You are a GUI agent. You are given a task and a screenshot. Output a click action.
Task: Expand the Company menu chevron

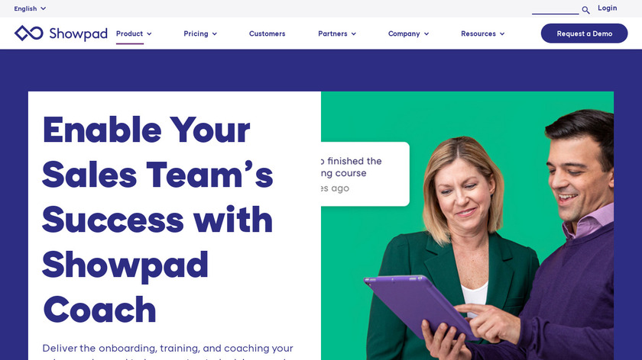[x=426, y=34]
